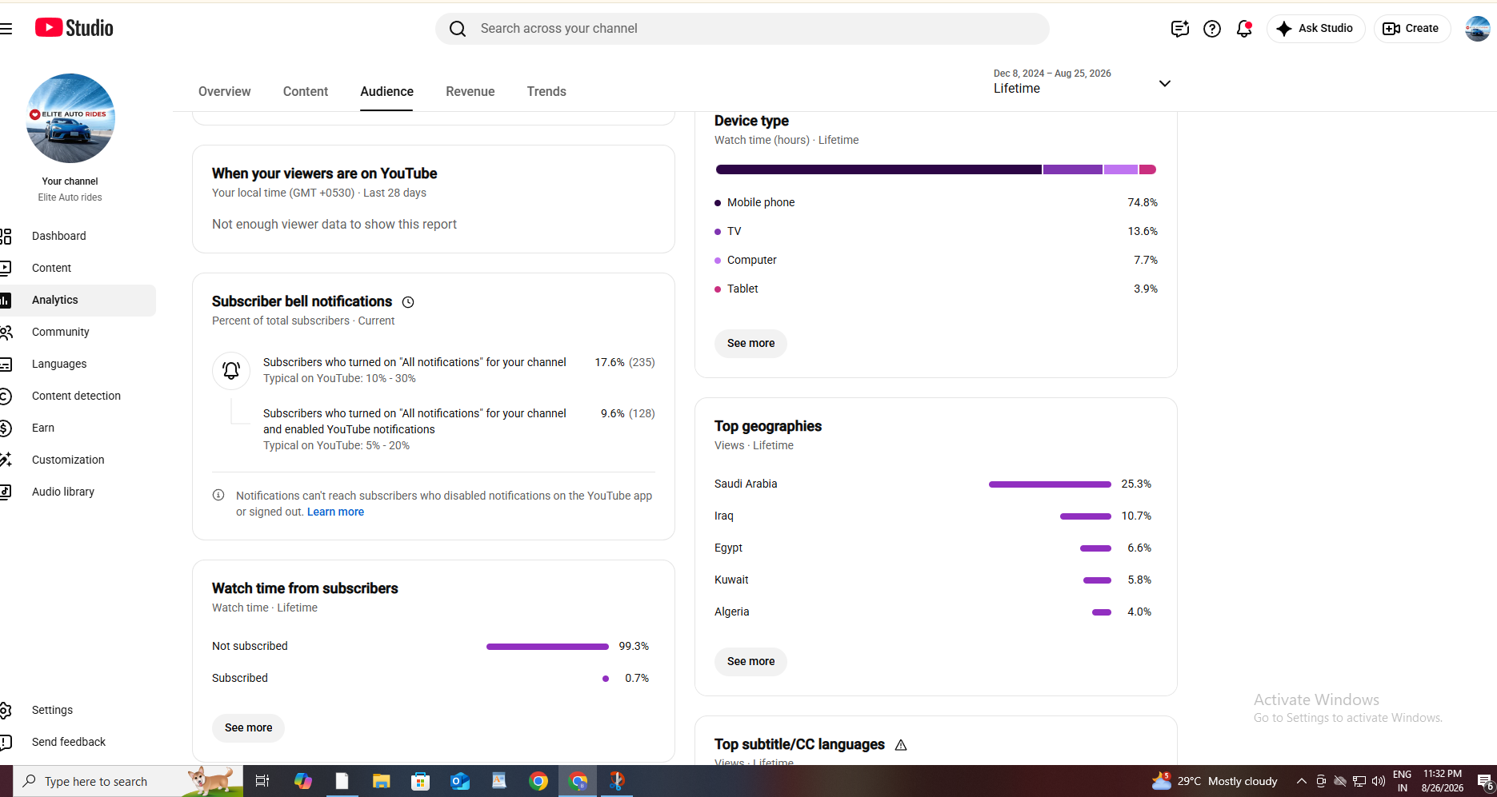Open Content detection via its sidebar icon
This screenshot has height=797, width=1497.
(6, 397)
